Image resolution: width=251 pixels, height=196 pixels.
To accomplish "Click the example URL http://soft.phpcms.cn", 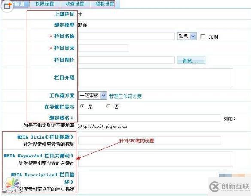I will [102, 127].
